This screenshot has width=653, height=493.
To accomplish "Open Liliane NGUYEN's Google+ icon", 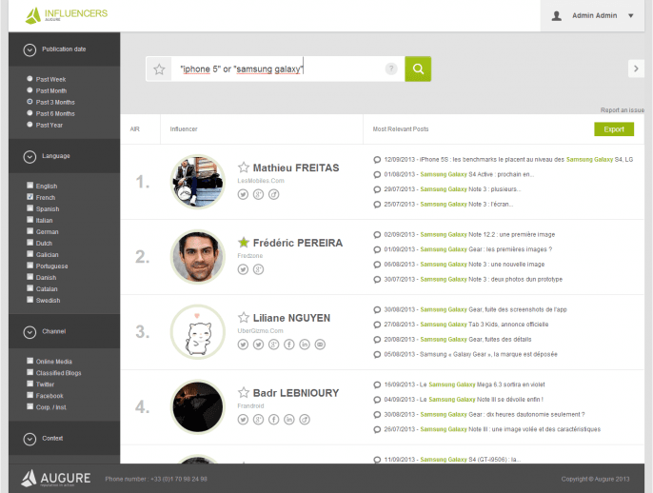I will (273, 345).
